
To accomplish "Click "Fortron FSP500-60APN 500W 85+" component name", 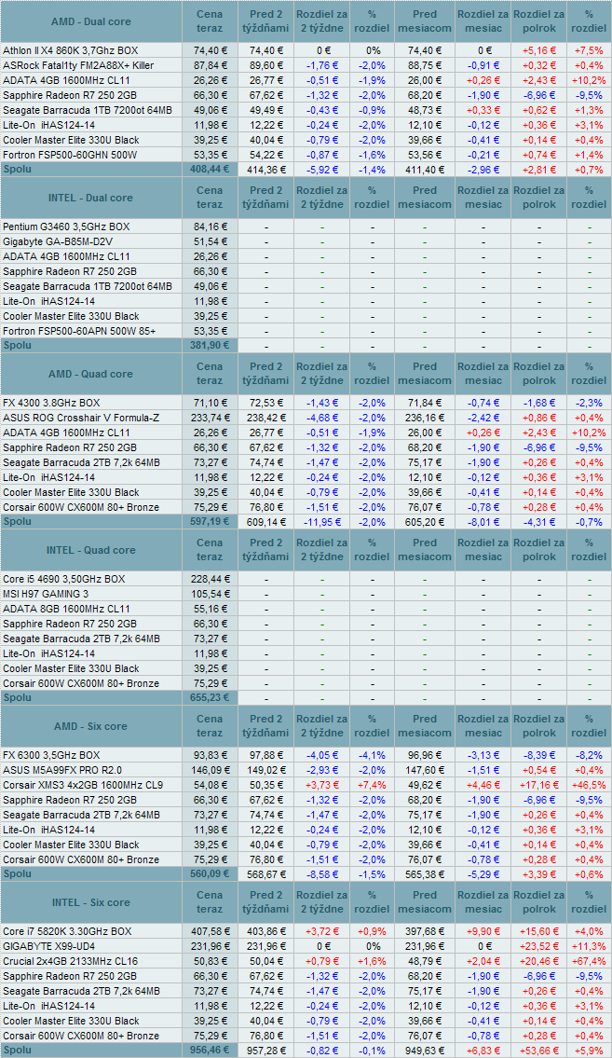I will pyautogui.click(x=79, y=331).
